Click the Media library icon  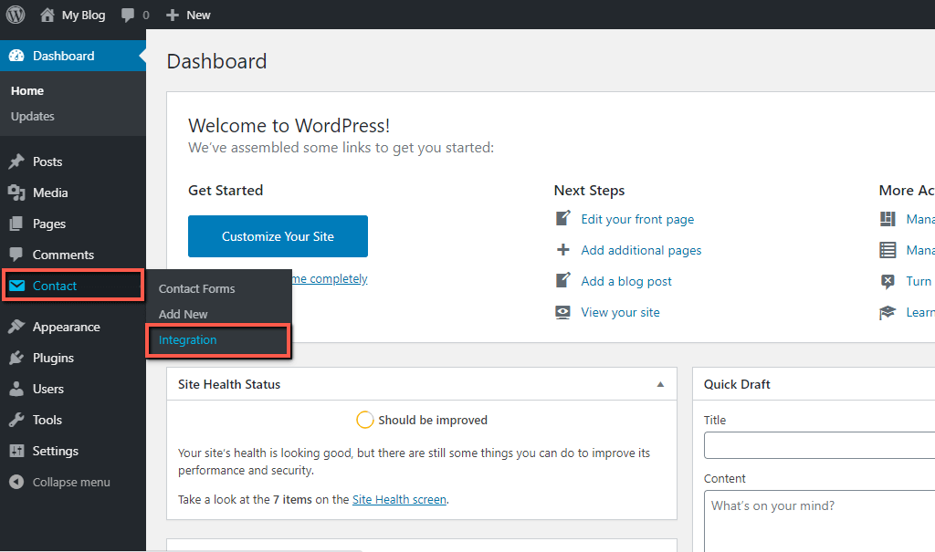[x=16, y=193]
